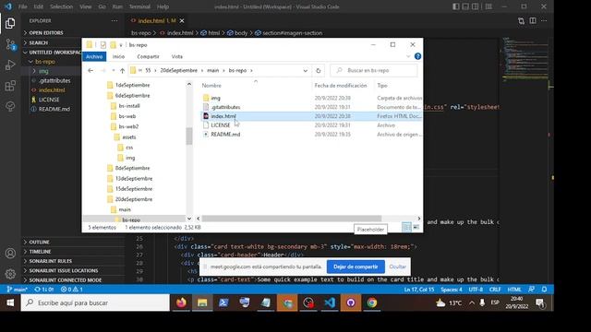This screenshot has height=332, width=591.
Task: Click the Split Editor icon in VS Code
Action: pyautogui.click(x=533, y=20)
